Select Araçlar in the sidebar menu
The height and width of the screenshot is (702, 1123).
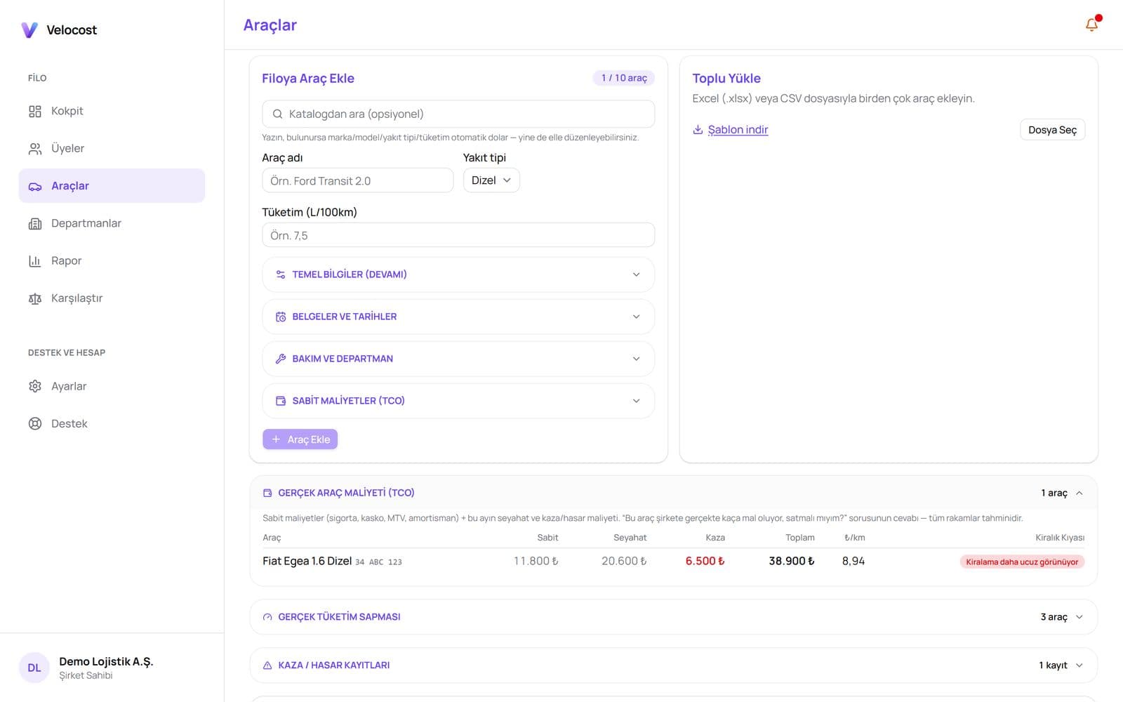click(x=112, y=186)
